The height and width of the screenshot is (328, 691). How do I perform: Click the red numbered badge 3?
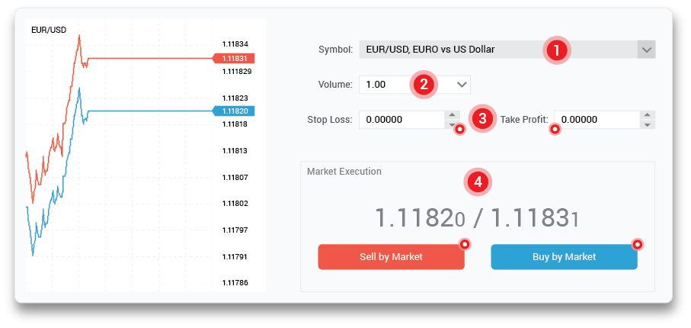pyautogui.click(x=481, y=119)
